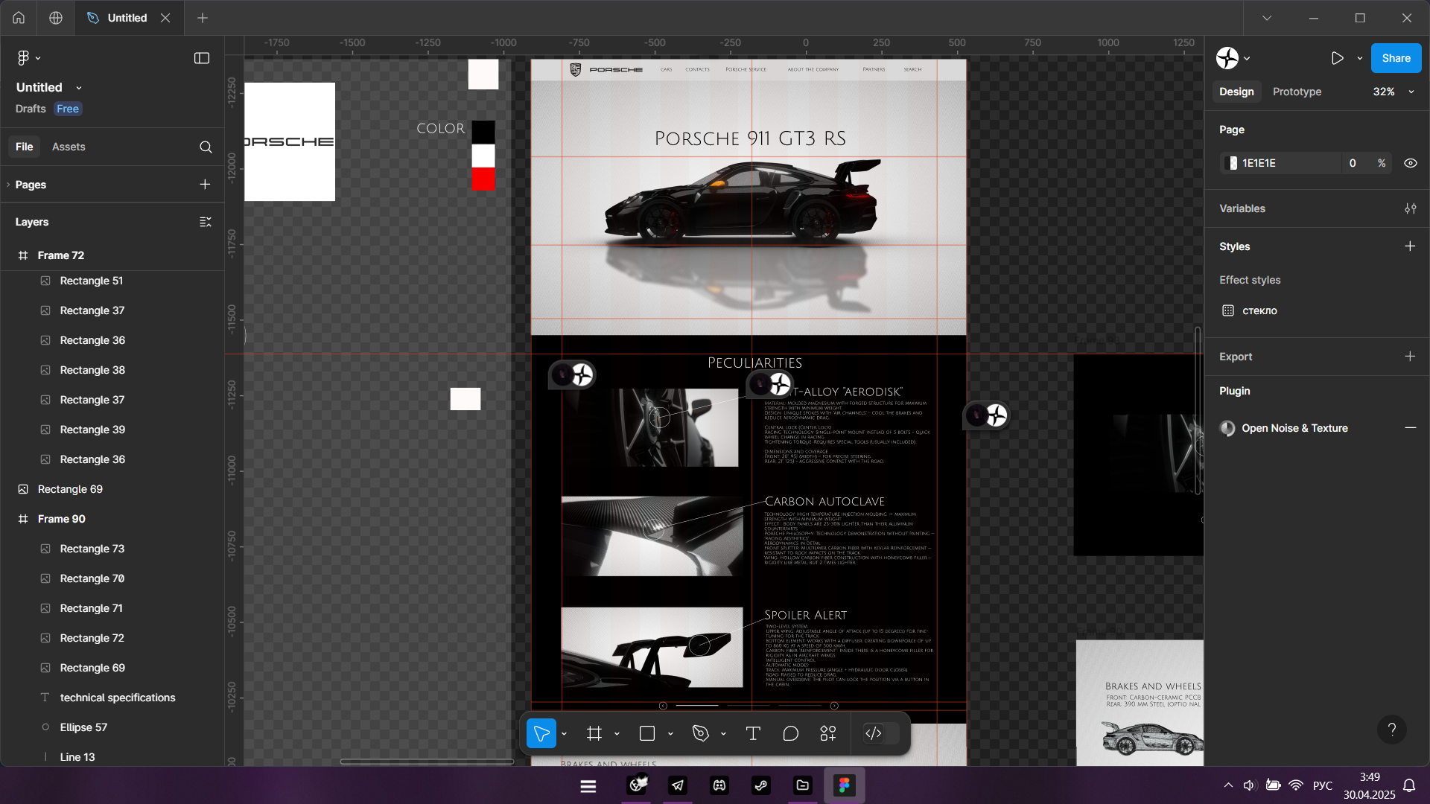The image size is (1430, 804).
Task: Select the Text tool
Action: click(x=753, y=734)
